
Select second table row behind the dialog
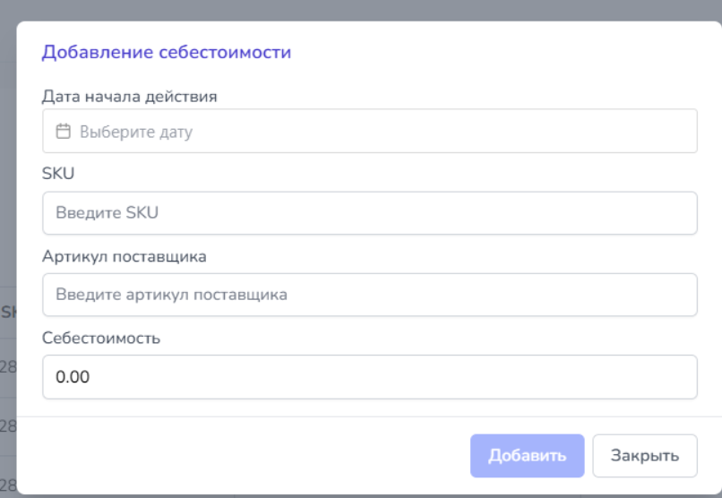(x=7, y=424)
